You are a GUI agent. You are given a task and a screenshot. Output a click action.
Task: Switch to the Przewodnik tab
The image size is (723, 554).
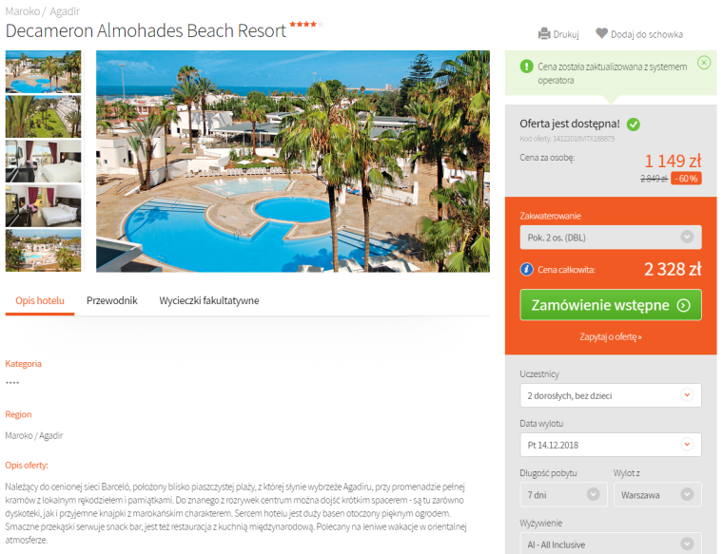click(x=112, y=300)
